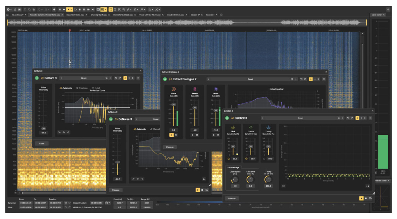Toggle bypass on the DeNoise 3 plugin
This screenshot has width=397, height=219.
111,119
